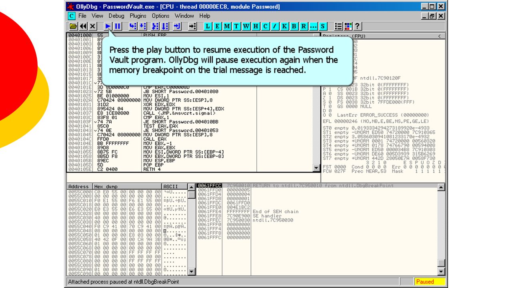Open the View menu
The height and width of the screenshot is (288, 512).
click(97, 16)
